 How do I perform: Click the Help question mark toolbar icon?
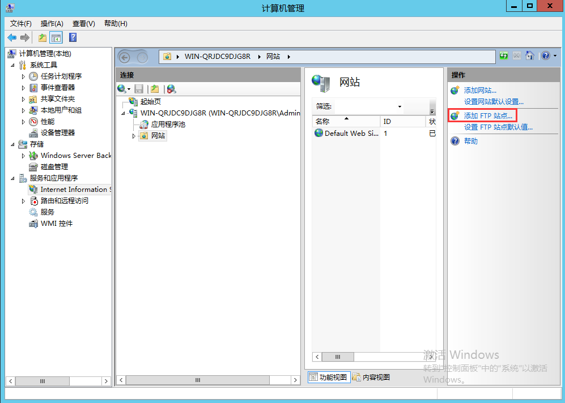[73, 37]
